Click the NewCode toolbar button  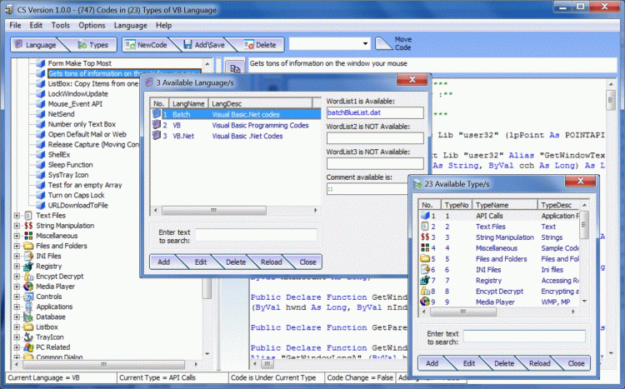[147, 45]
